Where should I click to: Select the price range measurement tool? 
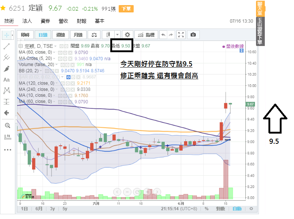(7, 102)
